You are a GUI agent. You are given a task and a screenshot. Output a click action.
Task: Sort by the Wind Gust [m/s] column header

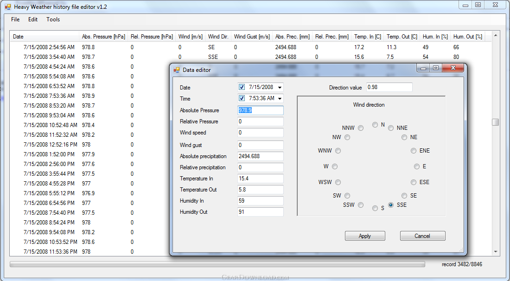(x=252, y=37)
